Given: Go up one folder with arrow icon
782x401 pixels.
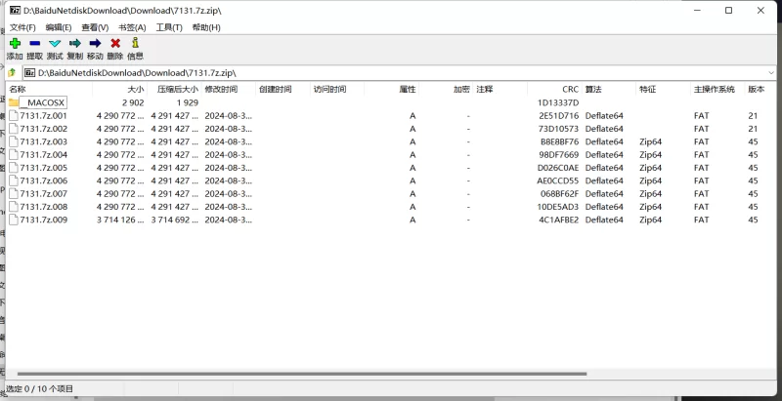Looking at the screenshot, I should coord(12,72).
